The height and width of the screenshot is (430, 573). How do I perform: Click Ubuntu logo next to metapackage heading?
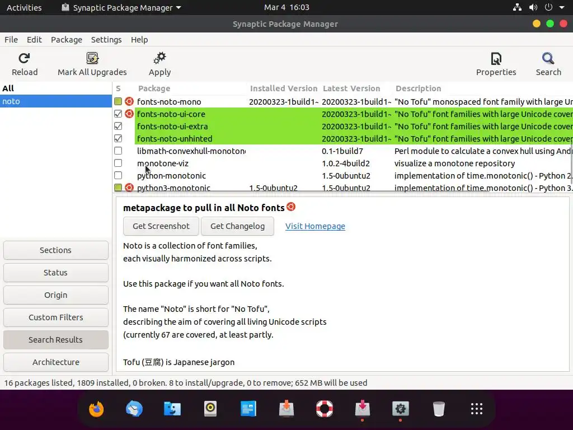tap(291, 207)
